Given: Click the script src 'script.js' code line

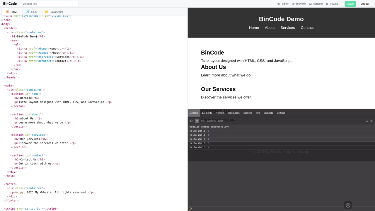Looking at the screenshot, I should (31, 209).
